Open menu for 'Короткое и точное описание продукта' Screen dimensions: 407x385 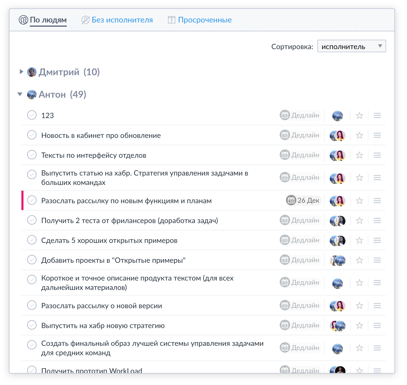point(377,282)
